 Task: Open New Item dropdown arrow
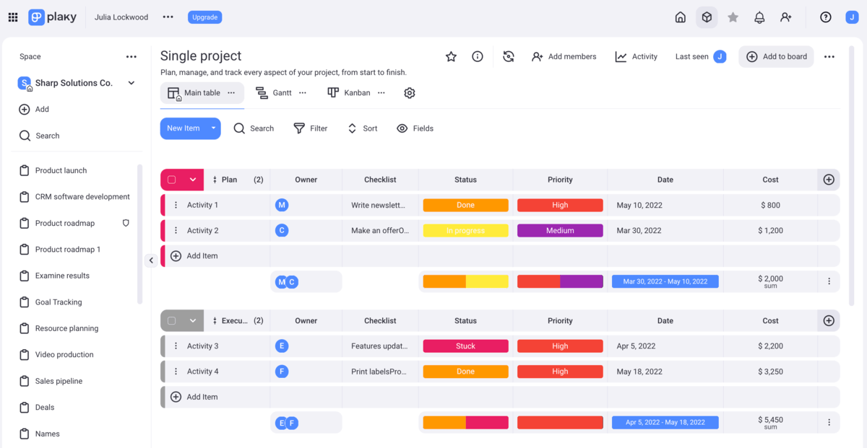214,128
